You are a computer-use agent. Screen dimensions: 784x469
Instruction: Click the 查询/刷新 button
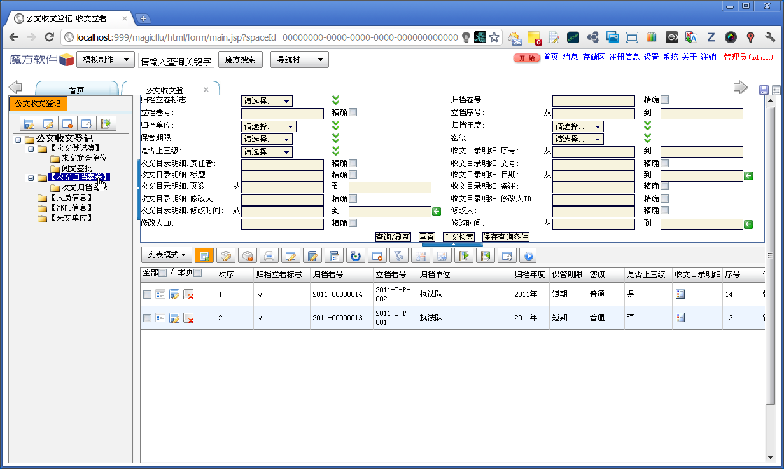pos(393,236)
